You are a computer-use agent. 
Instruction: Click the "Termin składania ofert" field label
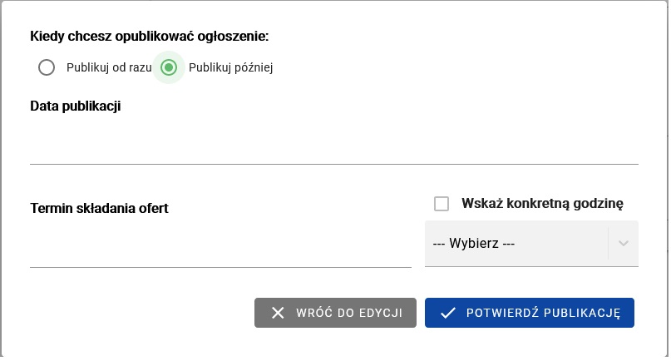(99, 208)
